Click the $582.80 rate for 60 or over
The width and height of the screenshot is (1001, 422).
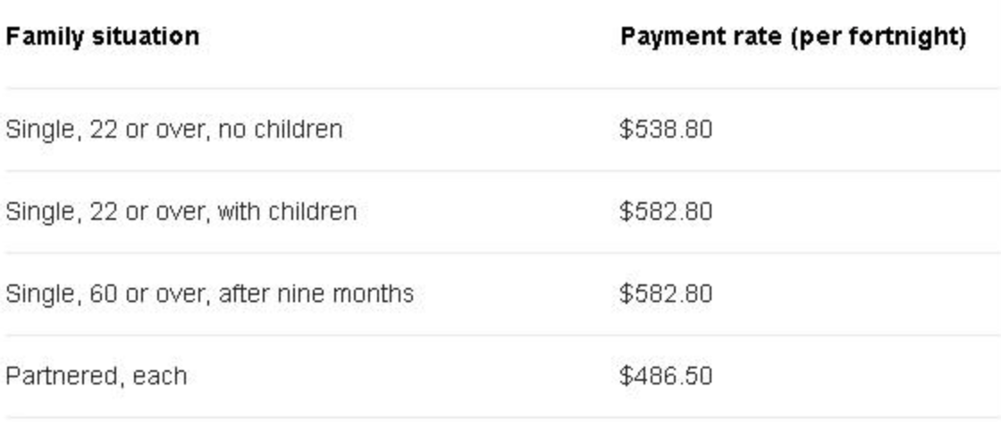click(665, 293)
